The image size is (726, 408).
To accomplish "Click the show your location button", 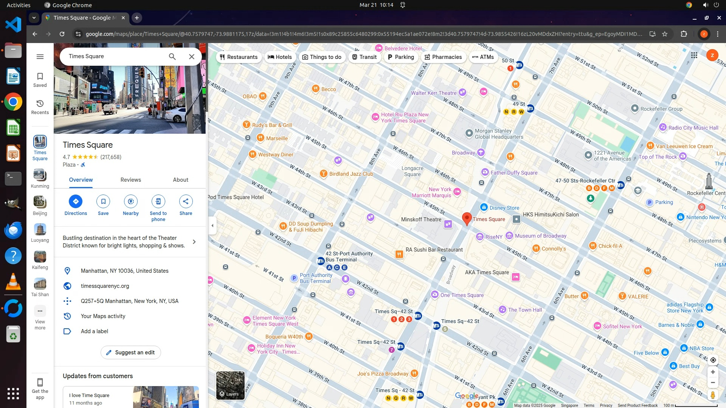I will click(713, 360).
